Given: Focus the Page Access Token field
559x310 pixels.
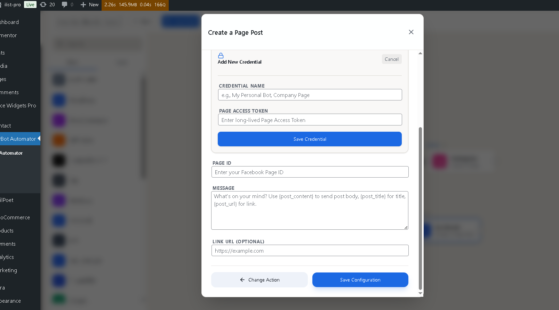Looking at the screenshot, I should pyautogui.click(x=310, y=120).
